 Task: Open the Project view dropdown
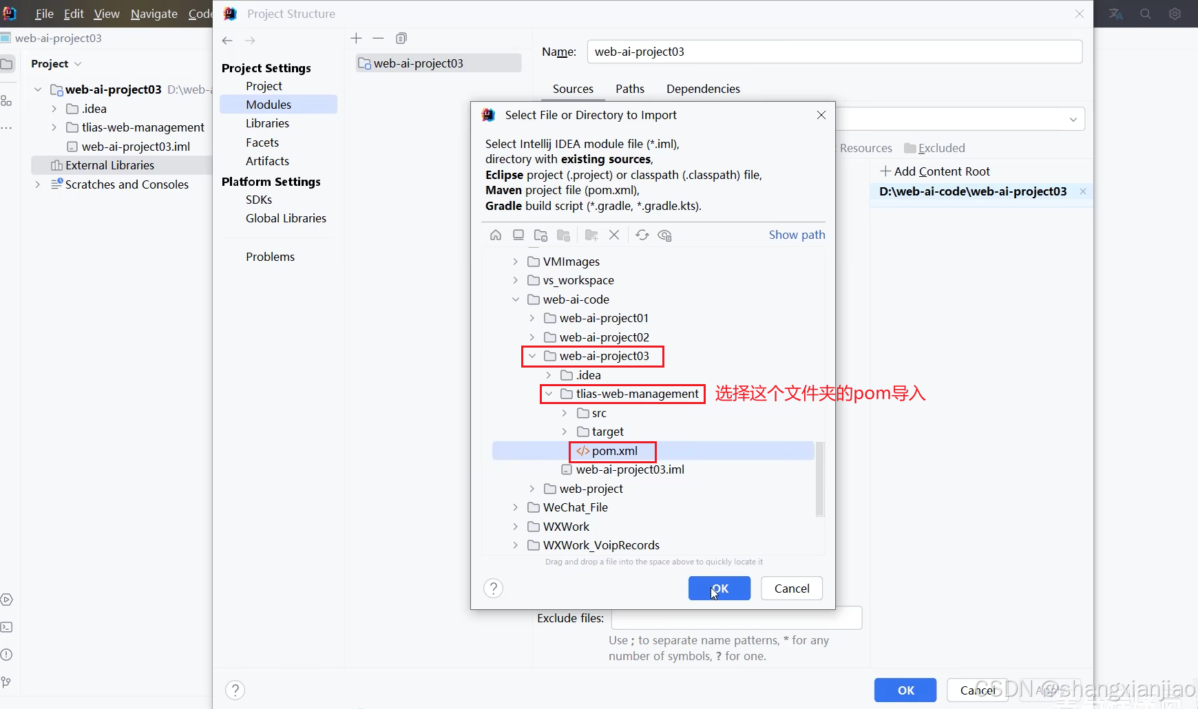click(56, 64)
